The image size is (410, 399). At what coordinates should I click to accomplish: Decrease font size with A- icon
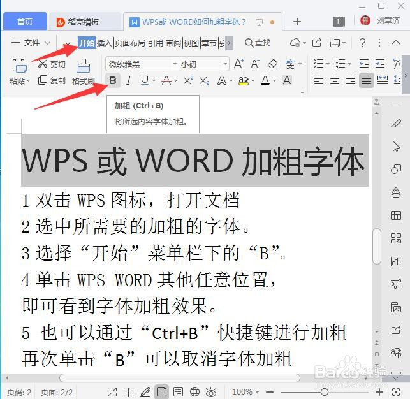tap(255, 64)
